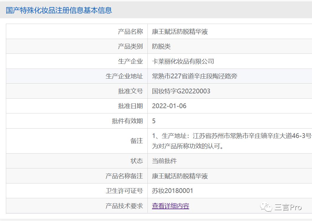312x221 pixels.
Task: Click the 产品名称备注 row label
Action: coord(124,176)
